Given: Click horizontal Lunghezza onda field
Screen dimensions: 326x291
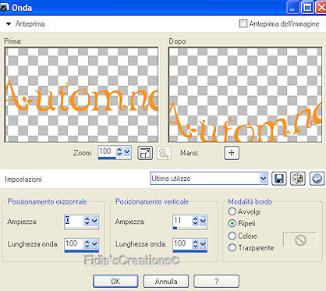Looking at the screenshot, I should 73,243.
